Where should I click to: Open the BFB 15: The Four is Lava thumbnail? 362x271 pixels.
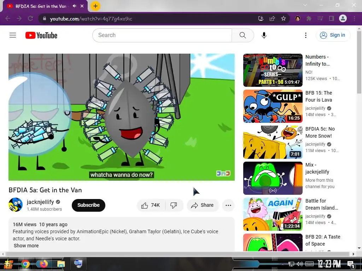pyautogui.click(x=273, y=106)
